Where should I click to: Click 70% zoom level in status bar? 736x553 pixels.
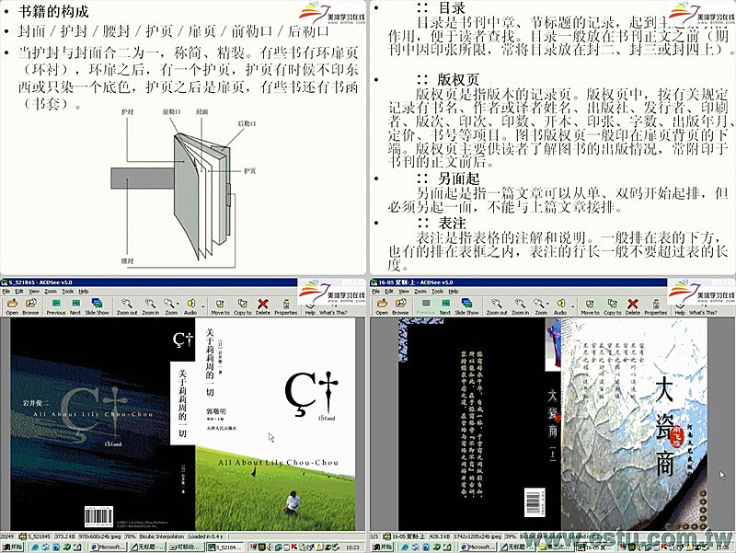pos(131,536)
